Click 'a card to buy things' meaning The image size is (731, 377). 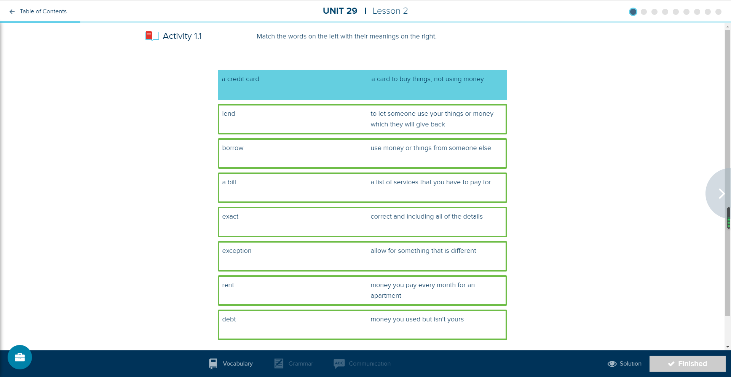point(428,79)
